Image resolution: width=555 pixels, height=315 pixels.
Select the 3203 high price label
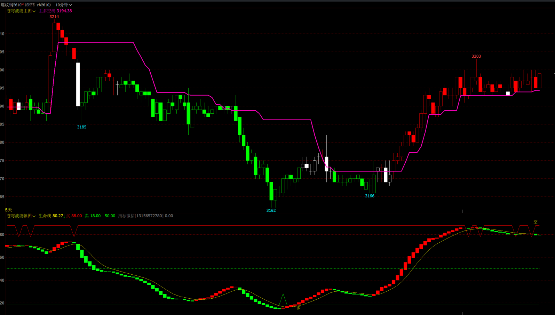click(476, 56)
